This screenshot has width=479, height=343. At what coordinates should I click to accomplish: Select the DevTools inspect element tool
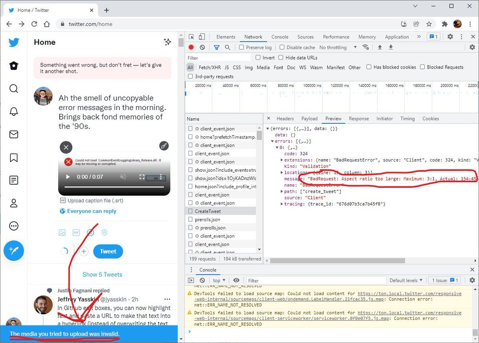[x=192, y=37]
